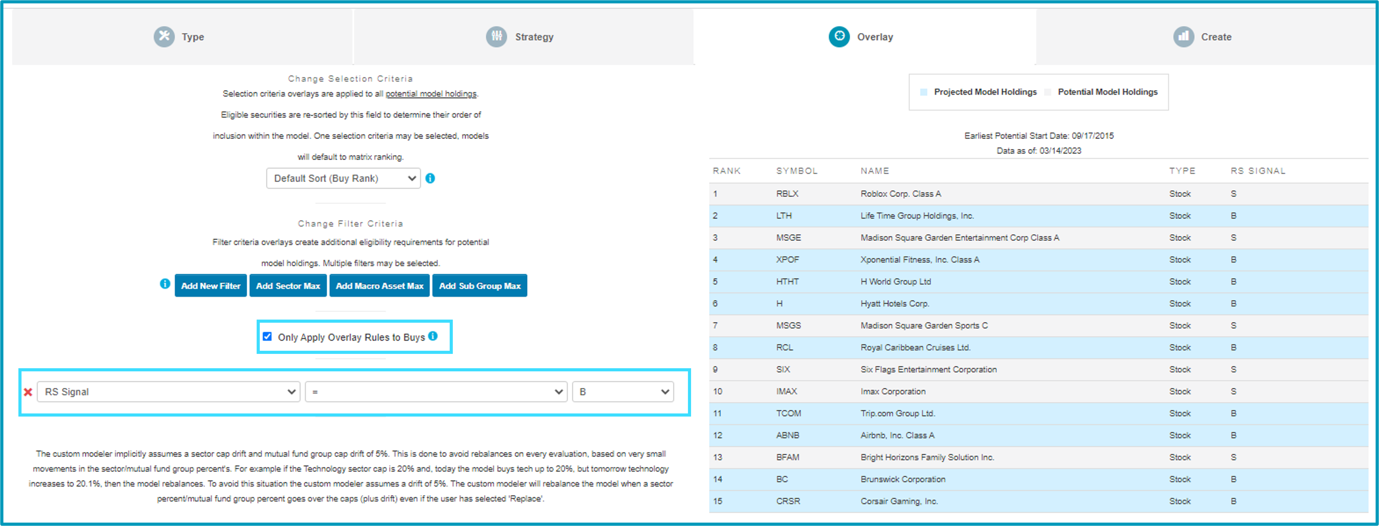Click Hyatt Hotels Corp. name
The height and width of the screenshot is (526, 1379).
click(894, 303)
